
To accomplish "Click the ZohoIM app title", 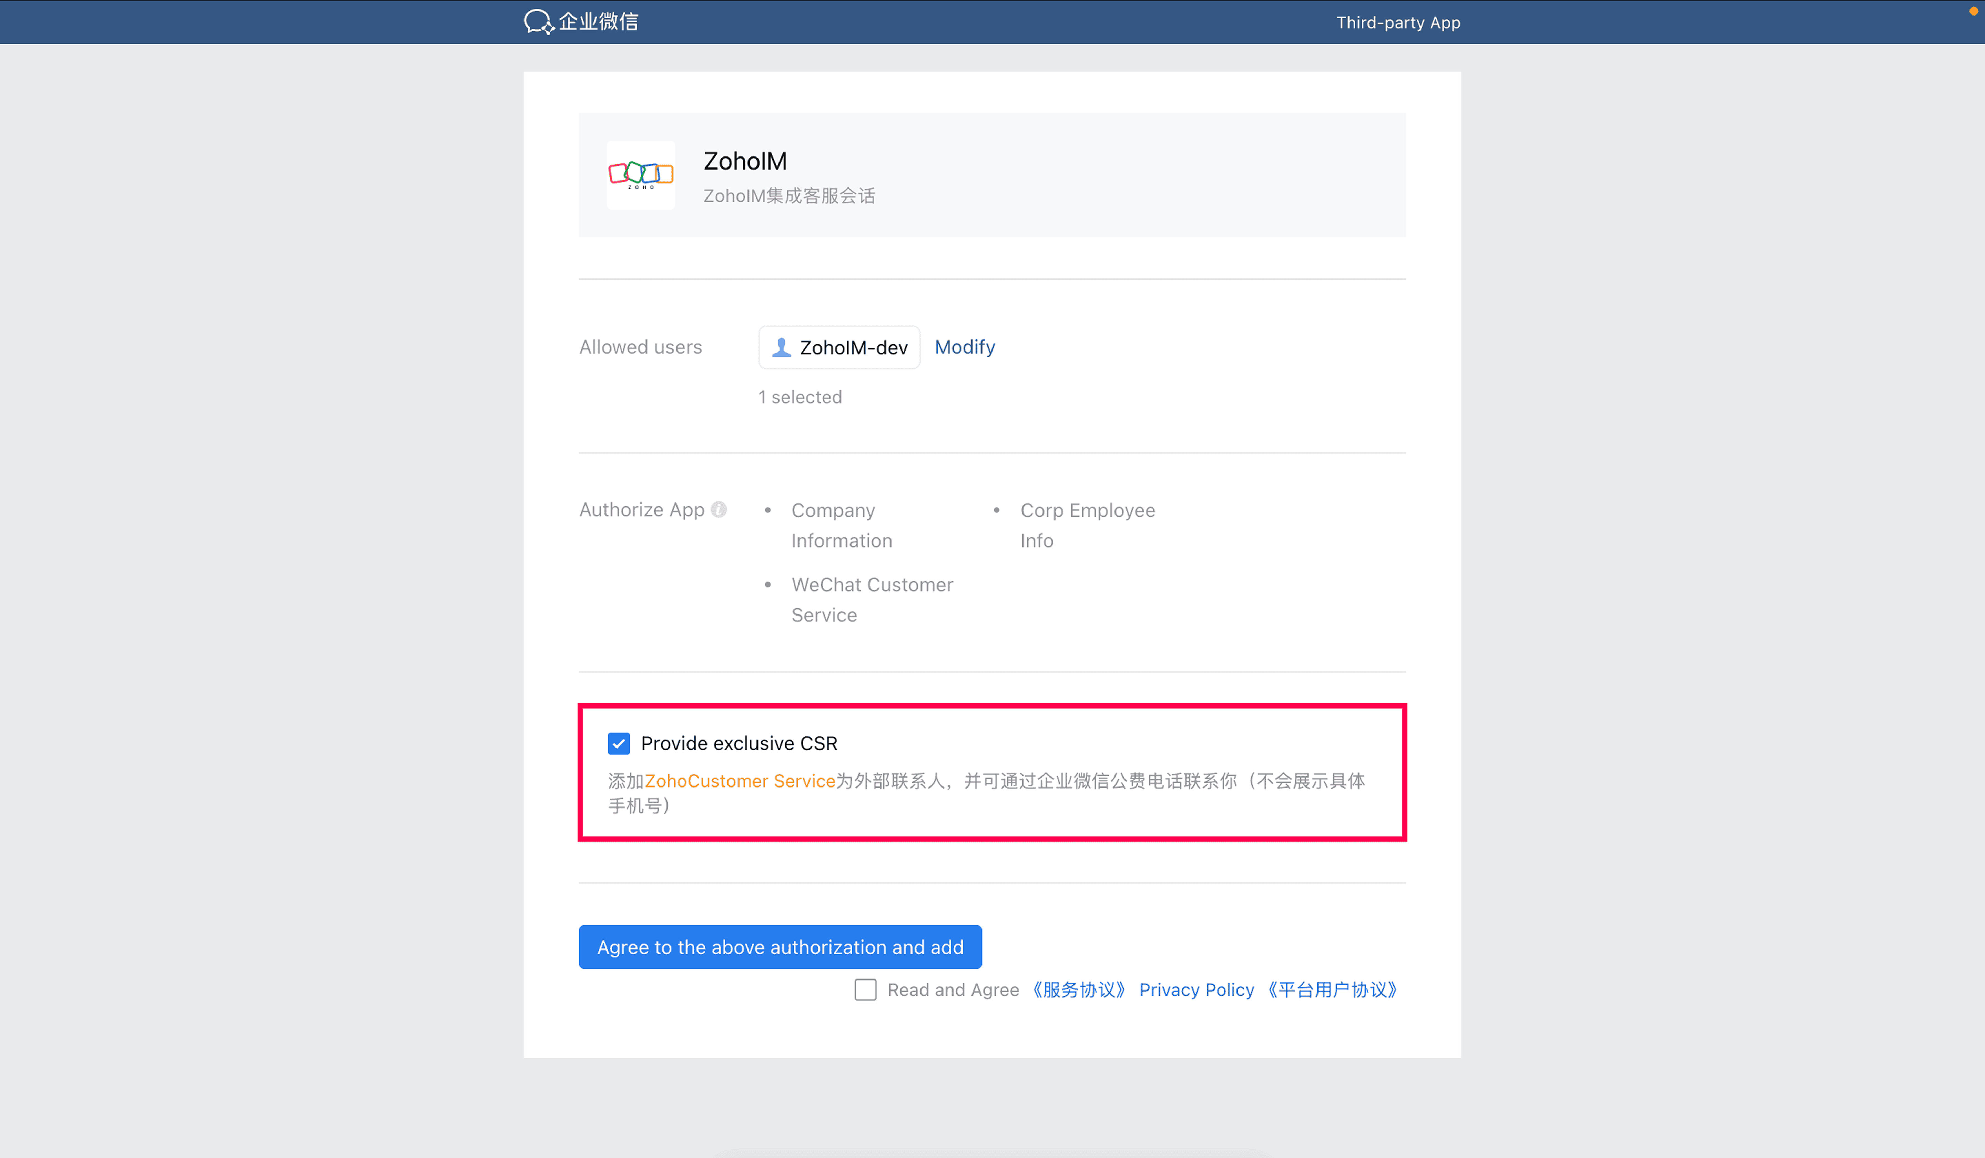I will click(744, 161).
